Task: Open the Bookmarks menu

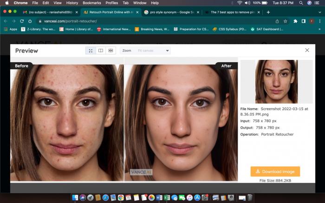Action: pyautogui.click(x=92, y=3)
